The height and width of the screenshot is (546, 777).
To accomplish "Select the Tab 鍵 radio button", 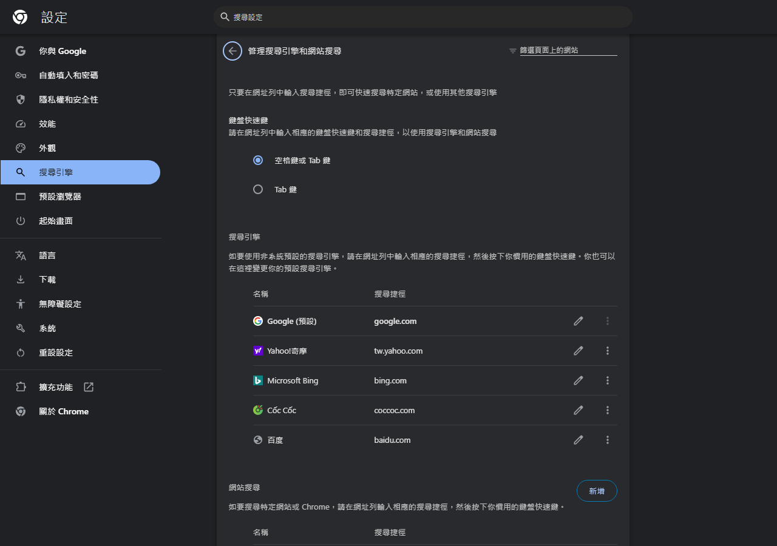I will coord(257,189).
